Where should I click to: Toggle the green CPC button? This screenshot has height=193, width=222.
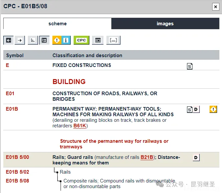[x=81, y=40]
